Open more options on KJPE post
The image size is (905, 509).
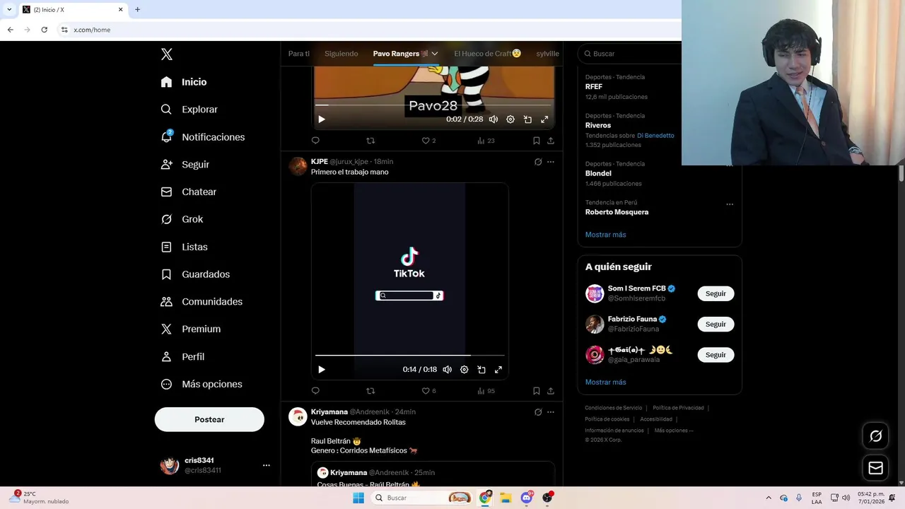tap(551, 162)
